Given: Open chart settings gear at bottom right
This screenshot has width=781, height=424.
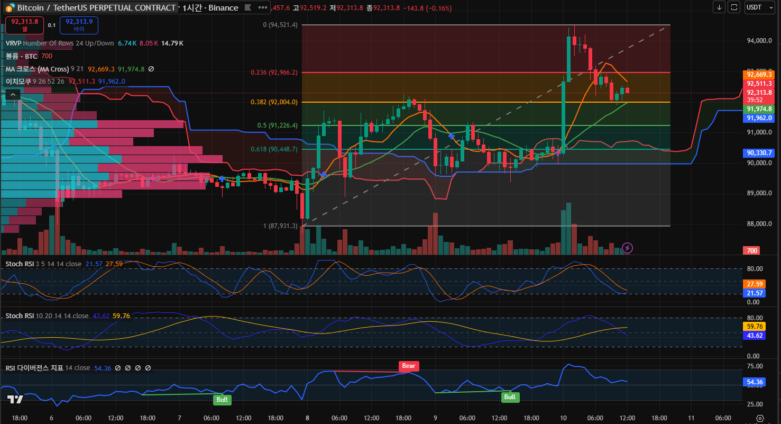Looking at the screenshot, I should point(760,418).
